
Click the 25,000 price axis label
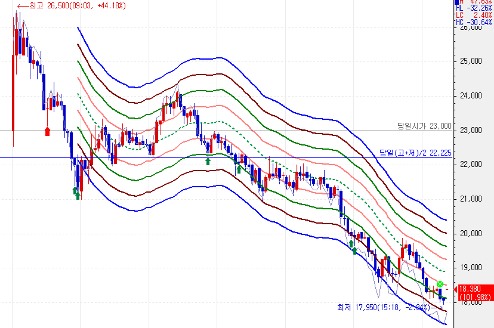point(471,61)
